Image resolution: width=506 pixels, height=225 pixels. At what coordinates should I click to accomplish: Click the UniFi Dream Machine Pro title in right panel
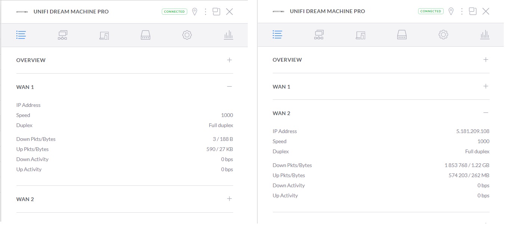click(327, 11)
